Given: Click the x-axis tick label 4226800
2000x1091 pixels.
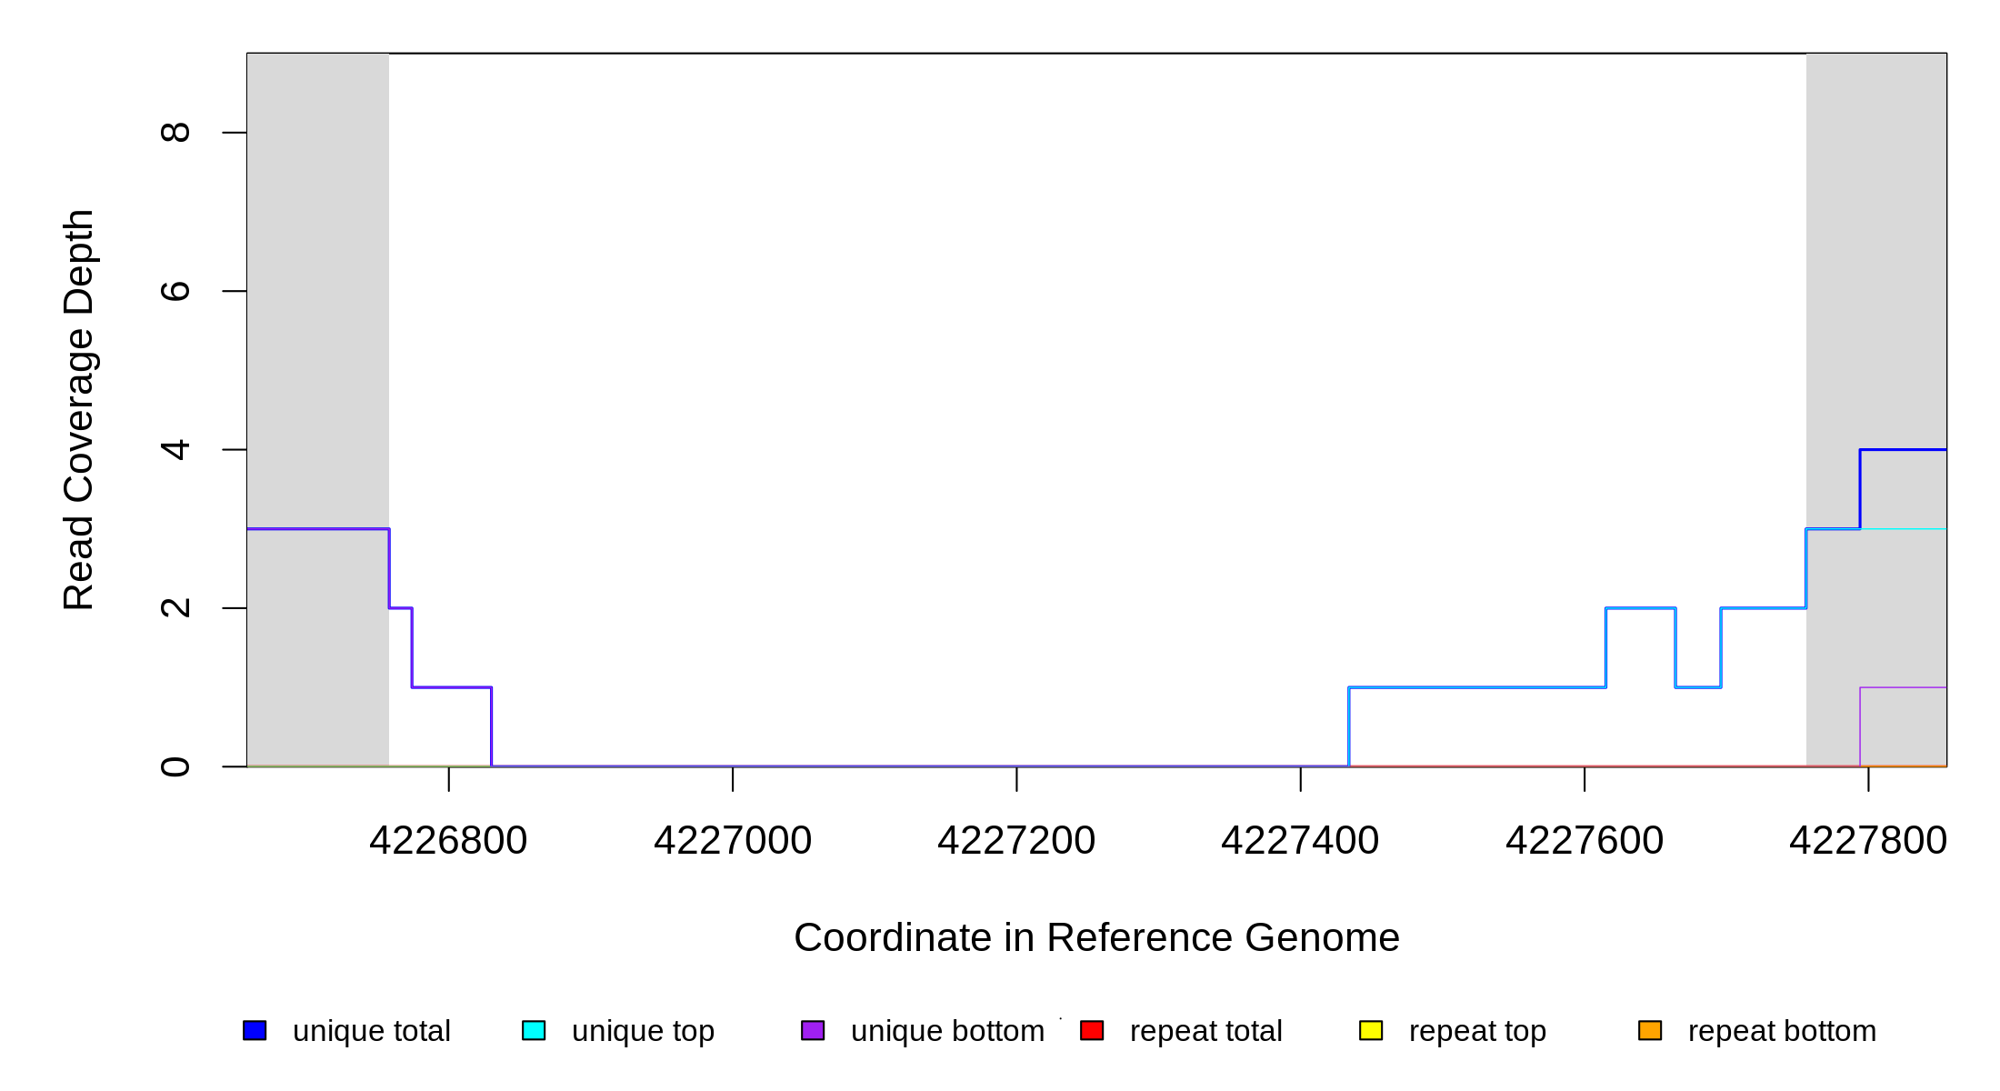Looking at the screenshot, I should pyautogui.click(x=448, y=840).
